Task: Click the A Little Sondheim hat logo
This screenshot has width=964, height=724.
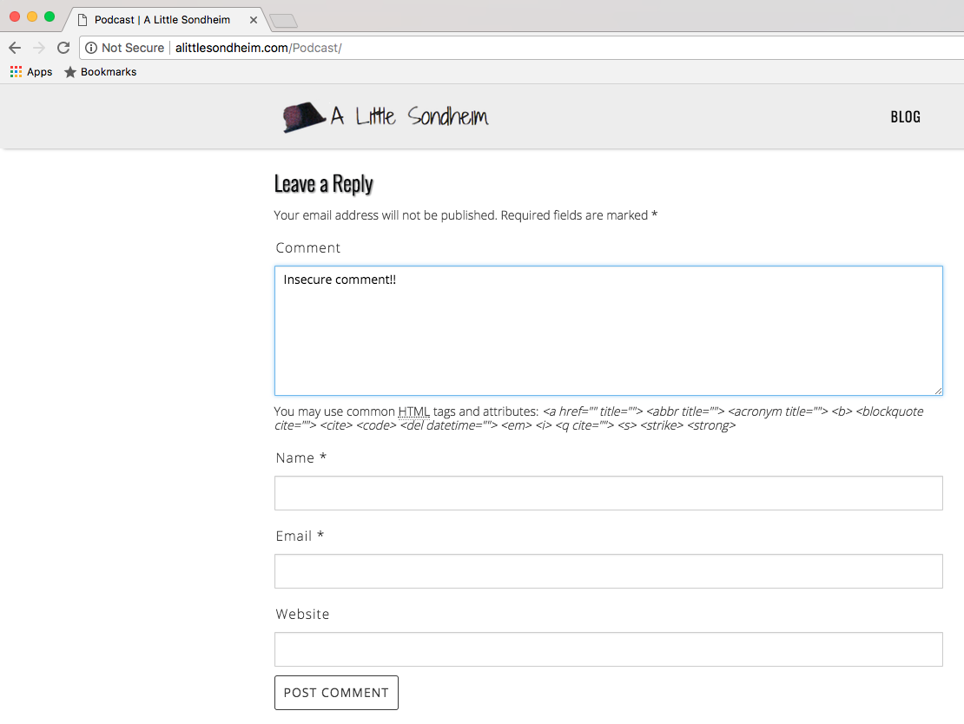Action: click(303, 117)
